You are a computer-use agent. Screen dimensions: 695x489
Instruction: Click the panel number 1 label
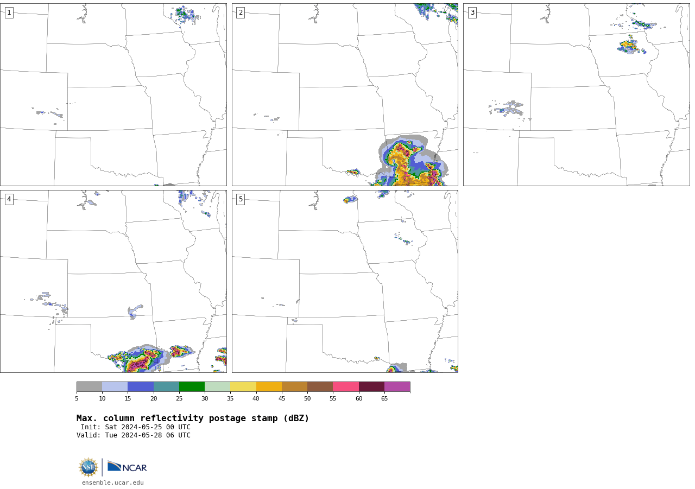[9, 12]
